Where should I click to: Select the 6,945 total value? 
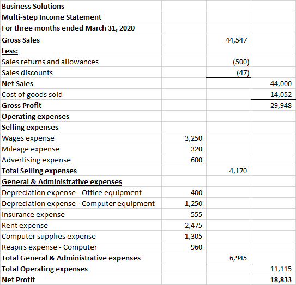(x=238, y=258)
